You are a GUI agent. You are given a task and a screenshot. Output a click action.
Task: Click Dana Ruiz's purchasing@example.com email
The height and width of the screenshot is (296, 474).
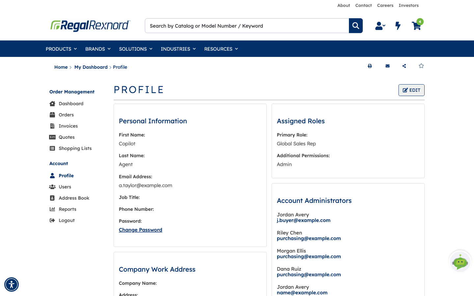tap(309, 275)
